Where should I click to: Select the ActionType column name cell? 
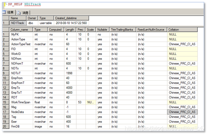[21, 39]
